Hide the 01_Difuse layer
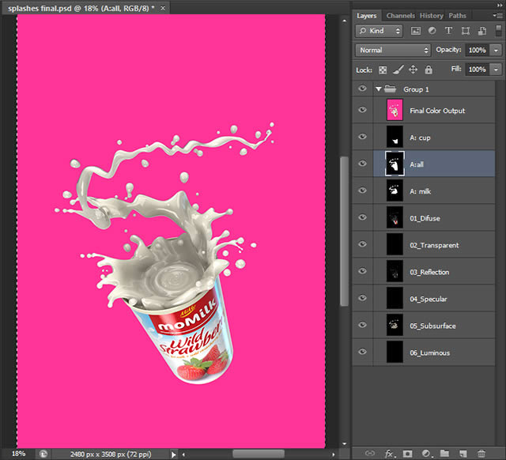 pyautogui.click(x=362, y=217)
